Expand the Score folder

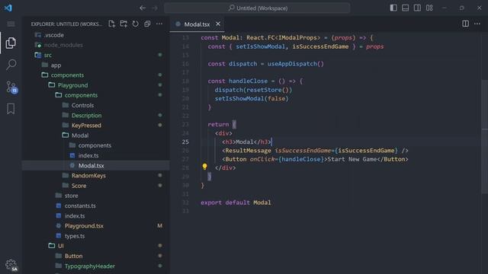coord(79,186)
